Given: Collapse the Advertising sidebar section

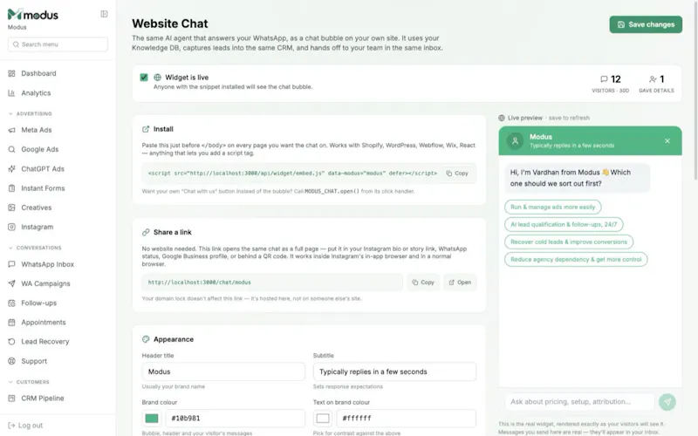Looking at the screenshot, I should tap(31, 114).
